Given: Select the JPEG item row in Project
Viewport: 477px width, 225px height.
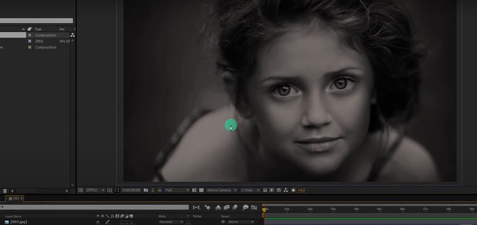Looking at the screenshot, I should (x=36, y=41).
